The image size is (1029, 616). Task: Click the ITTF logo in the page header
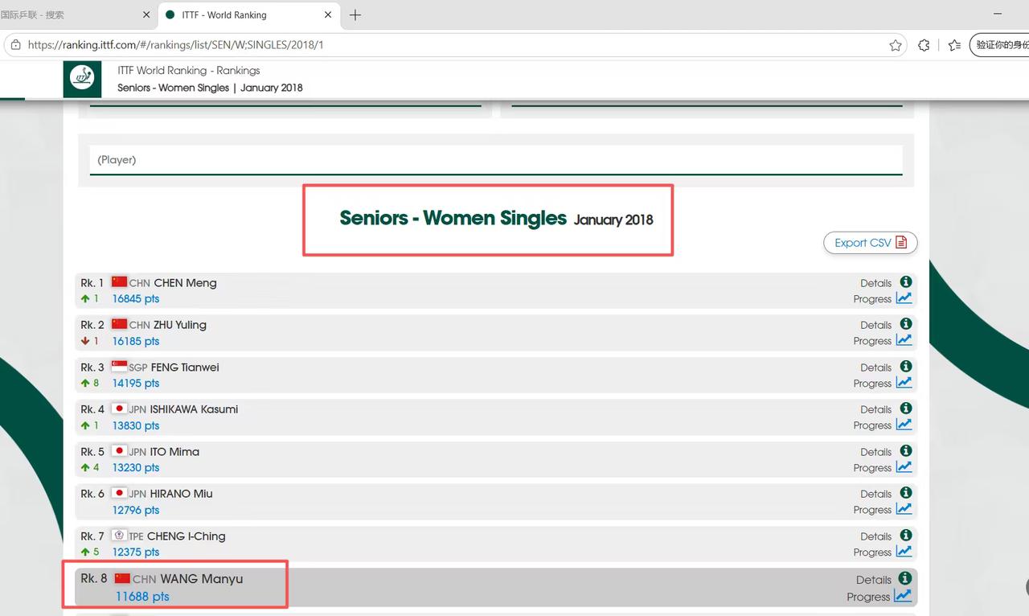[82, 79]
